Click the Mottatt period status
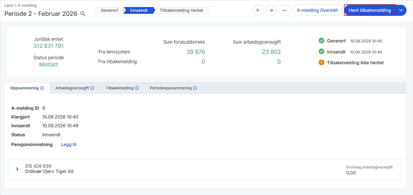 tap(49, 64)
